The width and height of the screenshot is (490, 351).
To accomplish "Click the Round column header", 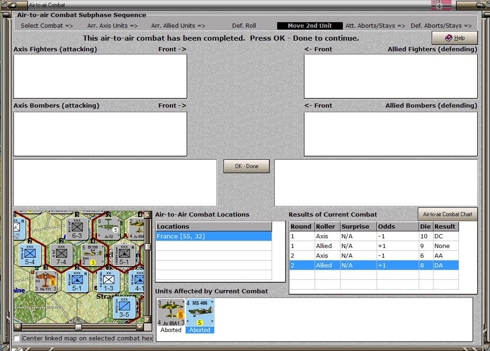I will (302, 226).
